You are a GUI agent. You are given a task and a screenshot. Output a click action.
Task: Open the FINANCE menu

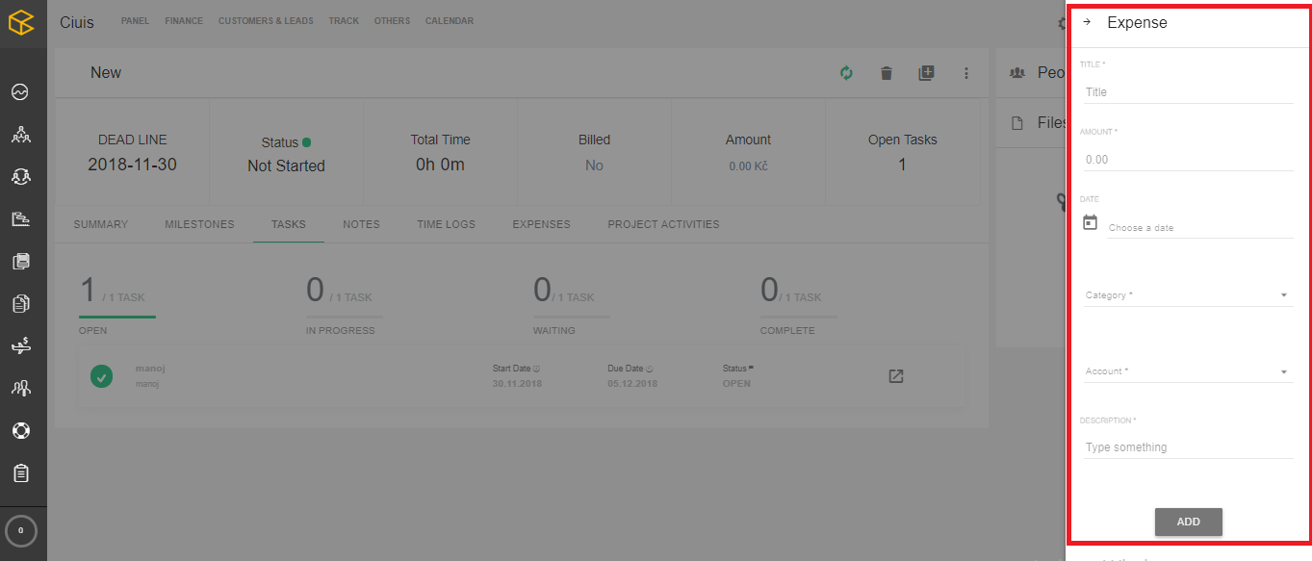[x=184, y=21]
